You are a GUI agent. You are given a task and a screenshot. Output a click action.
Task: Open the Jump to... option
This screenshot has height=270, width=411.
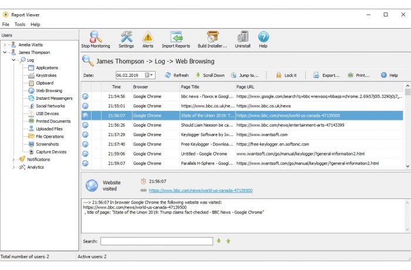tap(245, 75)
